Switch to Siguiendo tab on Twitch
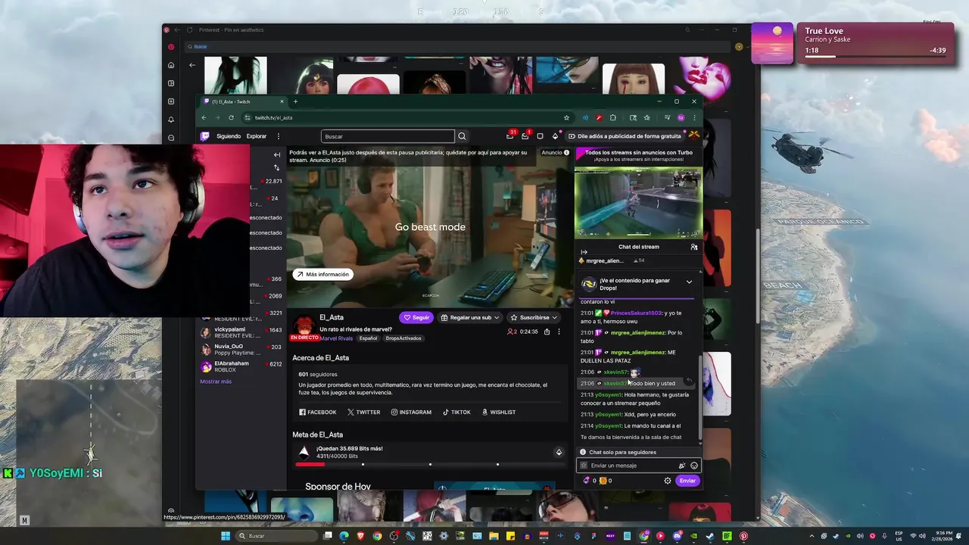The height and width of the screenshot is (545, 969). (229, 136)
